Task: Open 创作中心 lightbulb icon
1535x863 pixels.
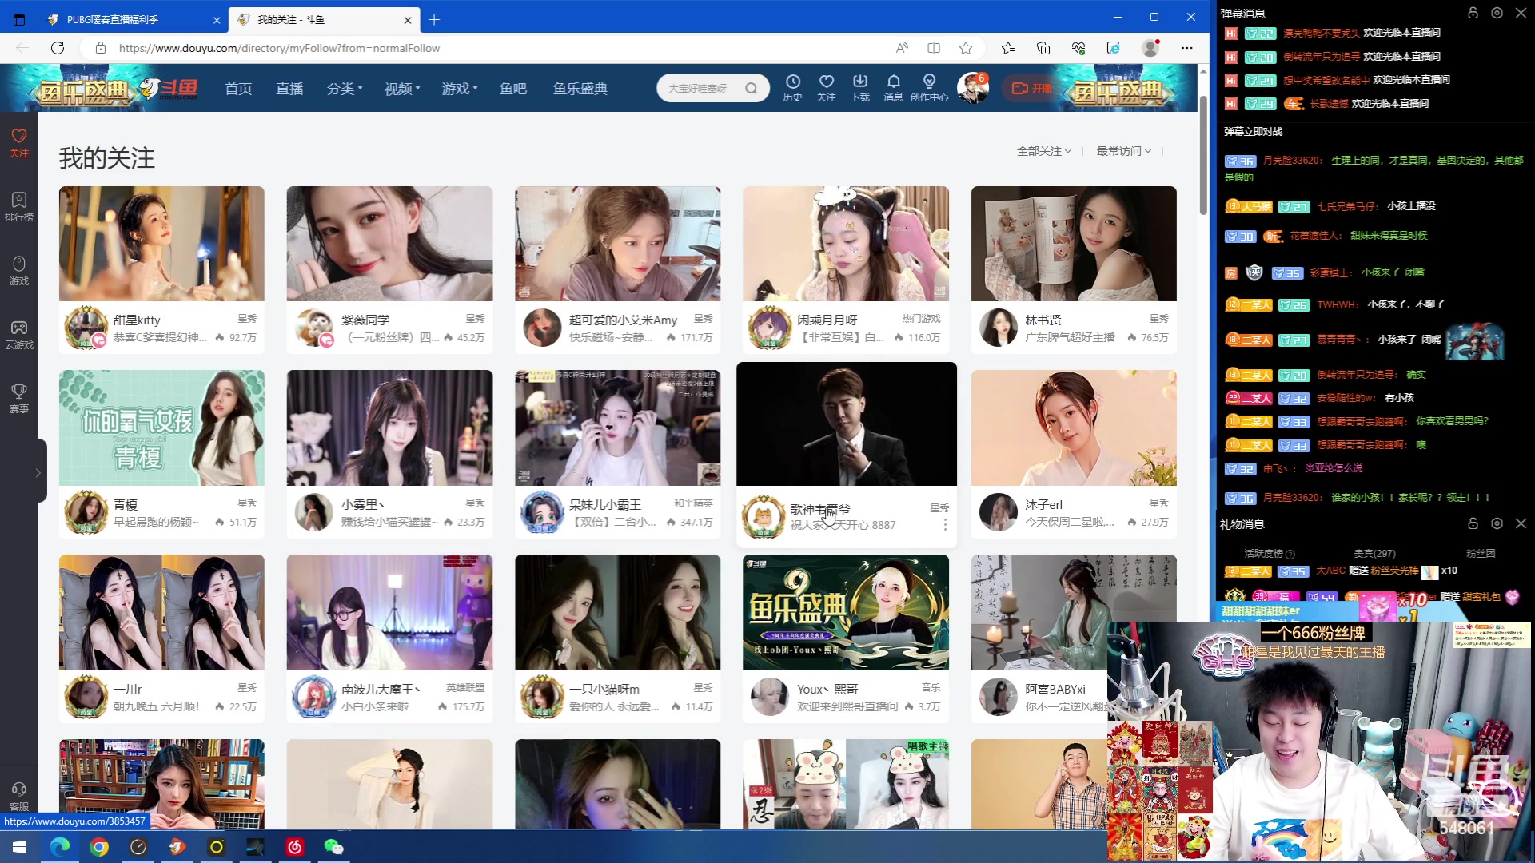Action: click(929, 88)
